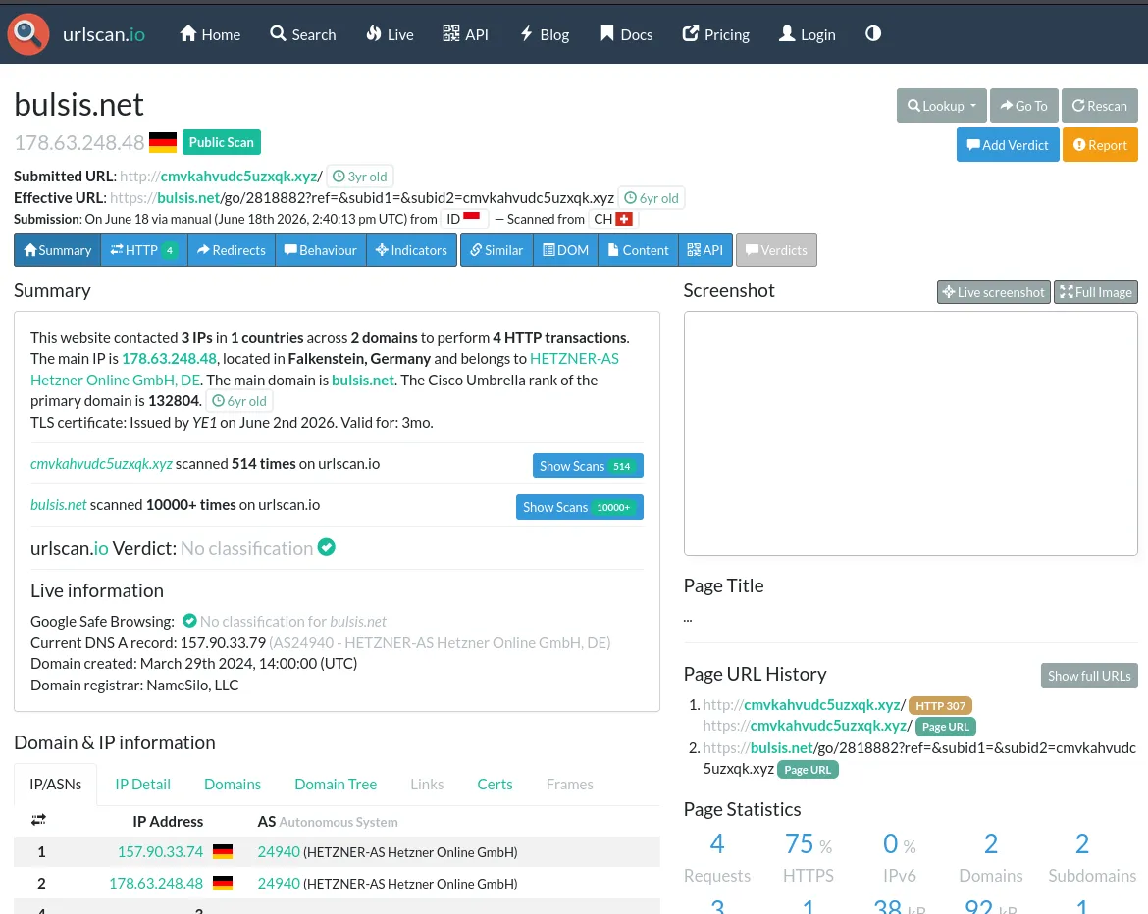The height and width of the screenshot is (914, 1148).
Task: Show Scans 10000+ for bulsis.net
Action: coord(579,507)
